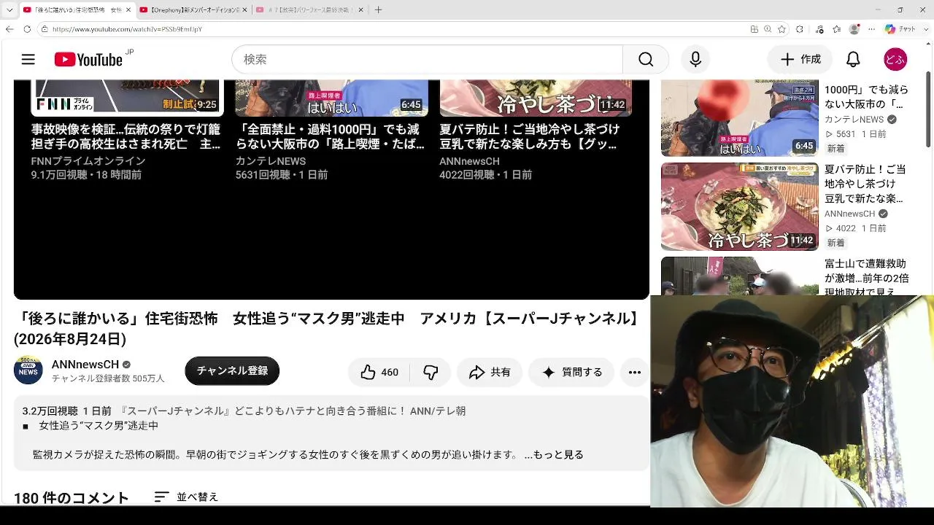Click チャンネル登録者数 505万人 subscriber count
The width and height of the screenshot is (934, 525).
(108, 378)
